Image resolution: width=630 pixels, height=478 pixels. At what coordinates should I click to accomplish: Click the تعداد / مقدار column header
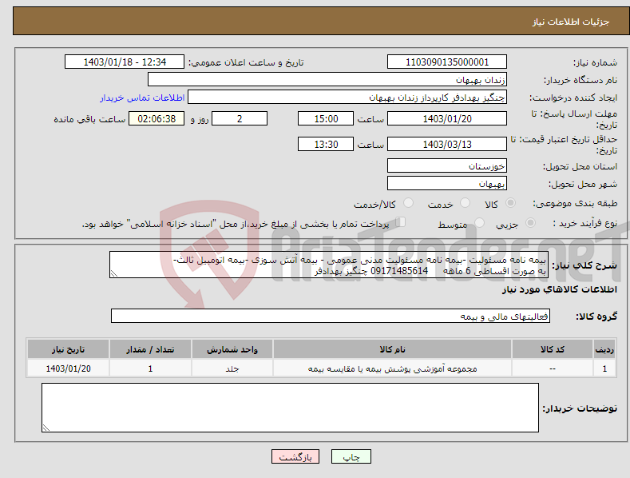pyautogui.click(x=150, y=349)
